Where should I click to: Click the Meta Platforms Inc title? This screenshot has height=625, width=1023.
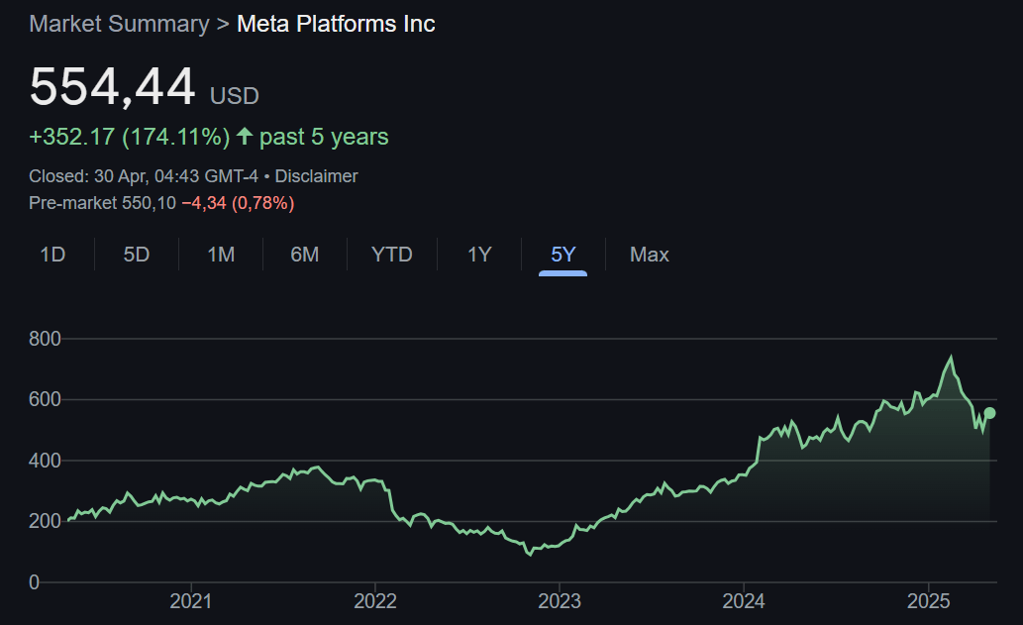coord(335,23)
